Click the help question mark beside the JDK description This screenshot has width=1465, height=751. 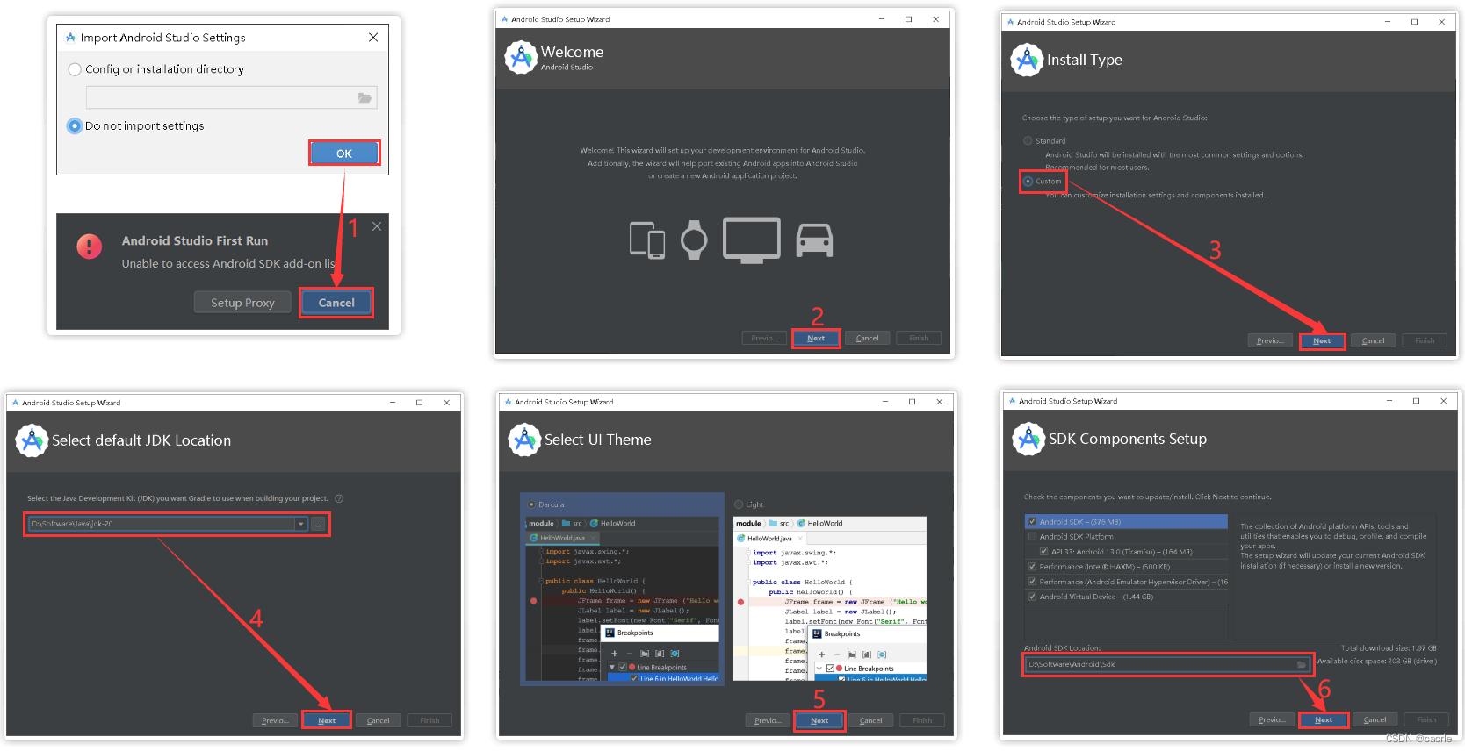[339, 498]
